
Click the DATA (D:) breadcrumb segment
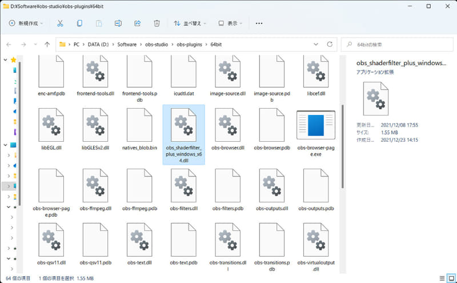pos(98,45)
